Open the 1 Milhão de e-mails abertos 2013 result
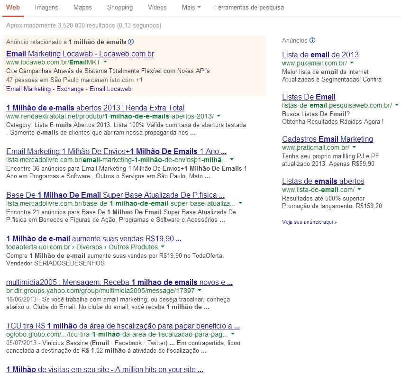 [95, 108]
